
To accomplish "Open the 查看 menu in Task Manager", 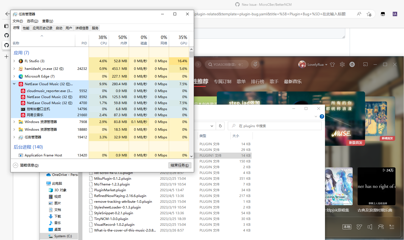I will click(47, 21).
